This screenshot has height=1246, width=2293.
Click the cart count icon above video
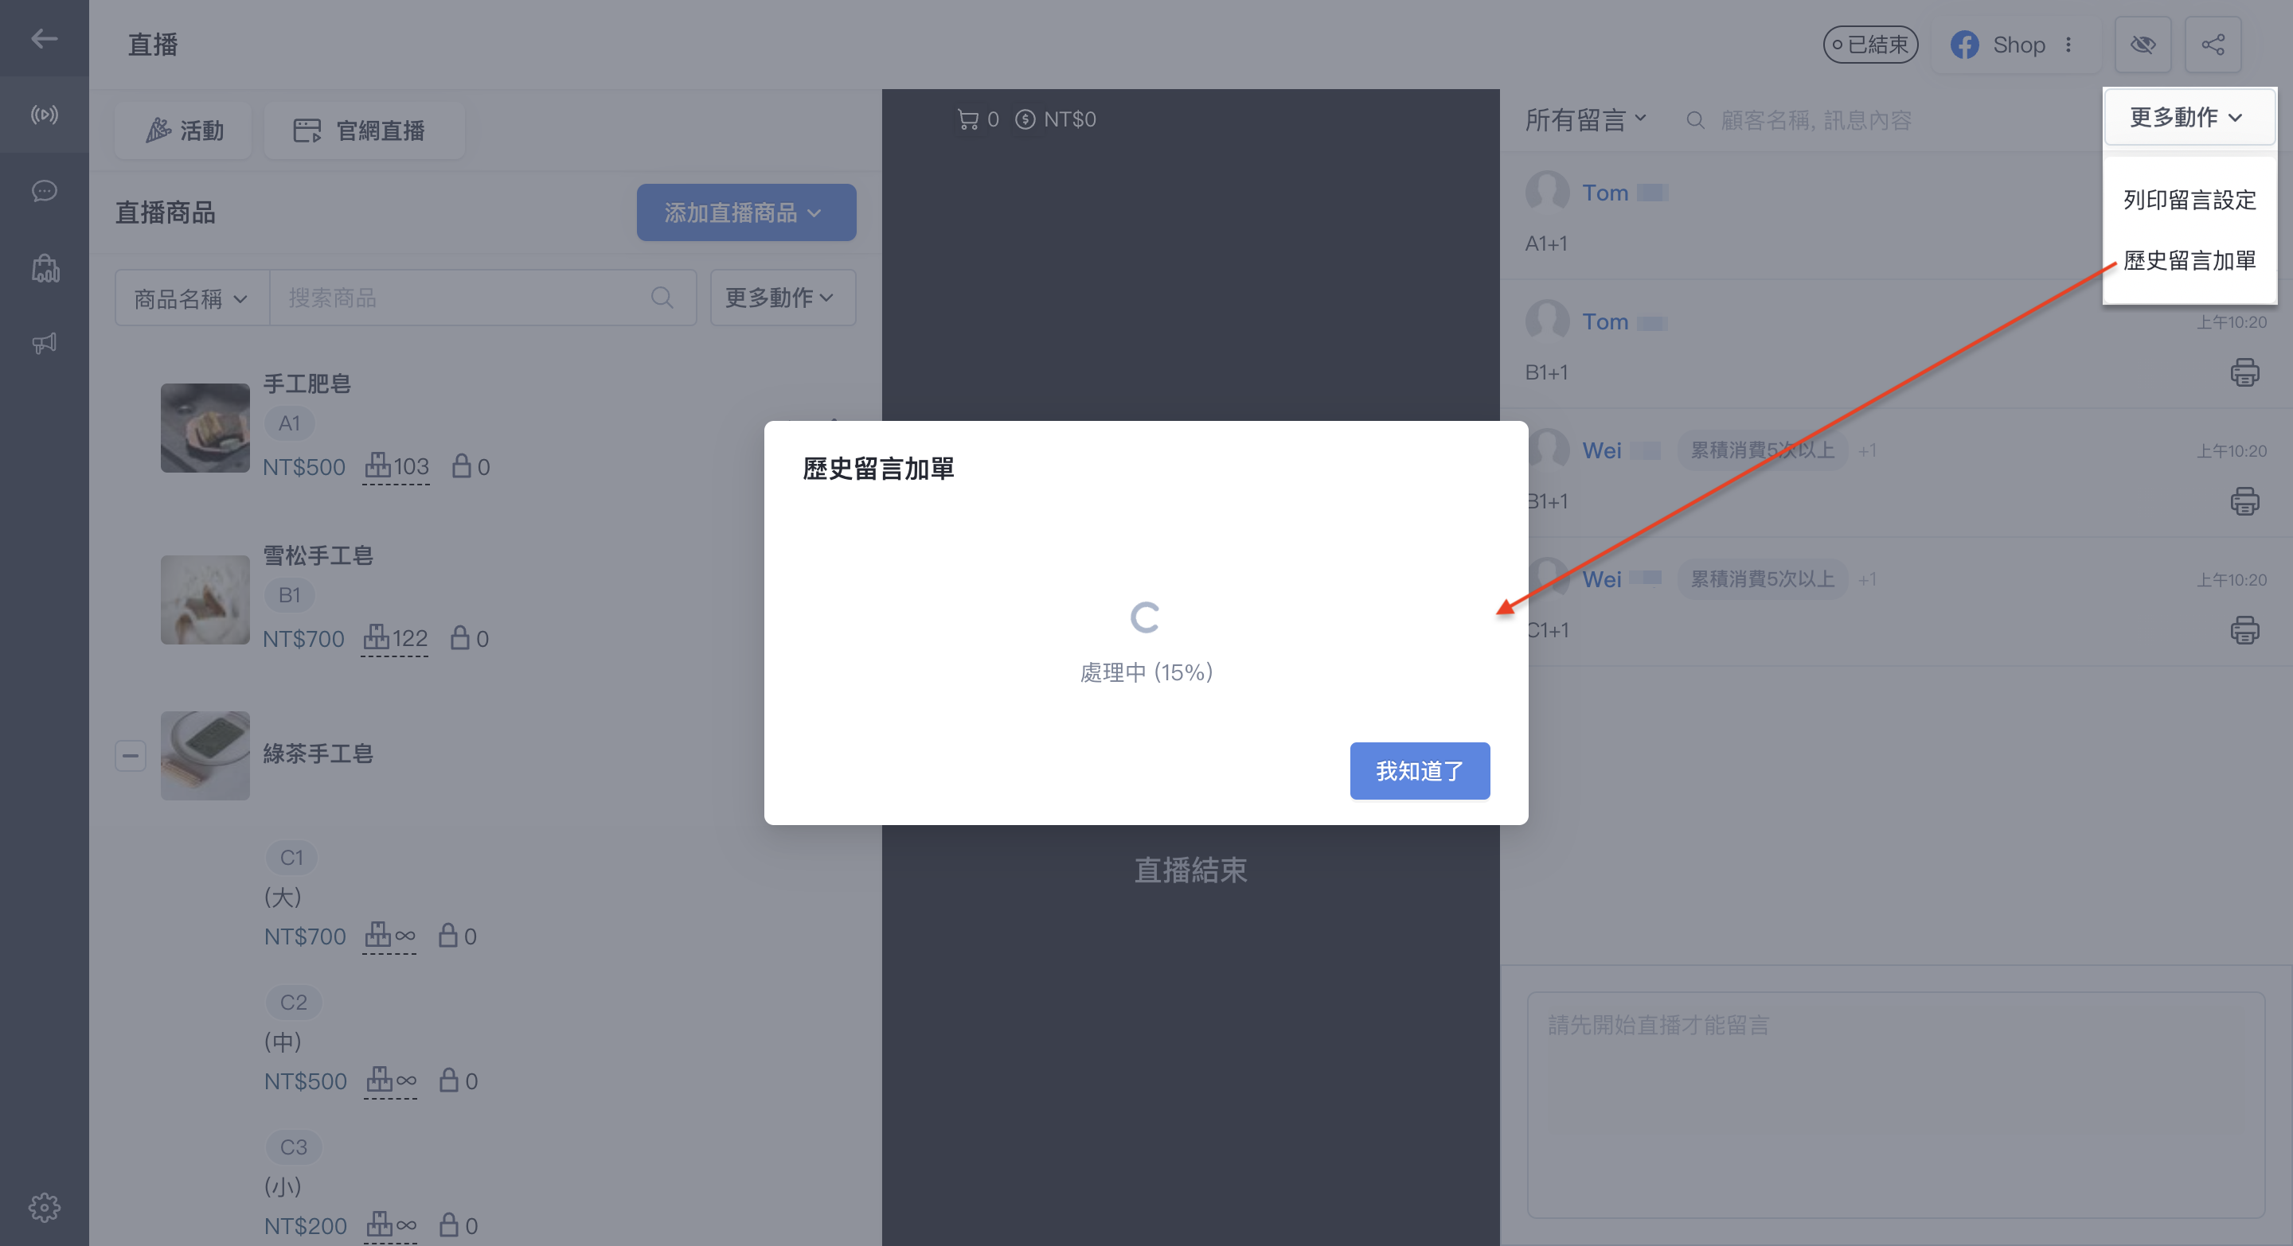(x=967, y=119)
